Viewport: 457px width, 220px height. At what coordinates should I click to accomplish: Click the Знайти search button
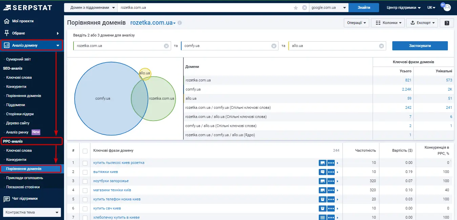coord(364,7)
